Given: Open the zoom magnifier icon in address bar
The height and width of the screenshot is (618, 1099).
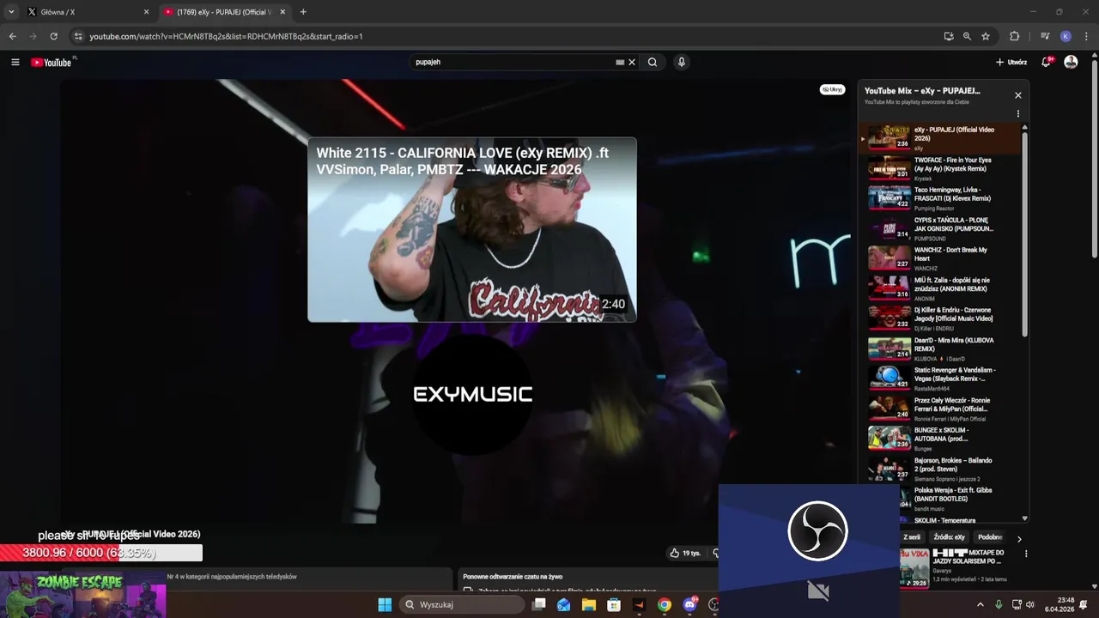Looking at the screenshot, I should (x=967, y=36).
